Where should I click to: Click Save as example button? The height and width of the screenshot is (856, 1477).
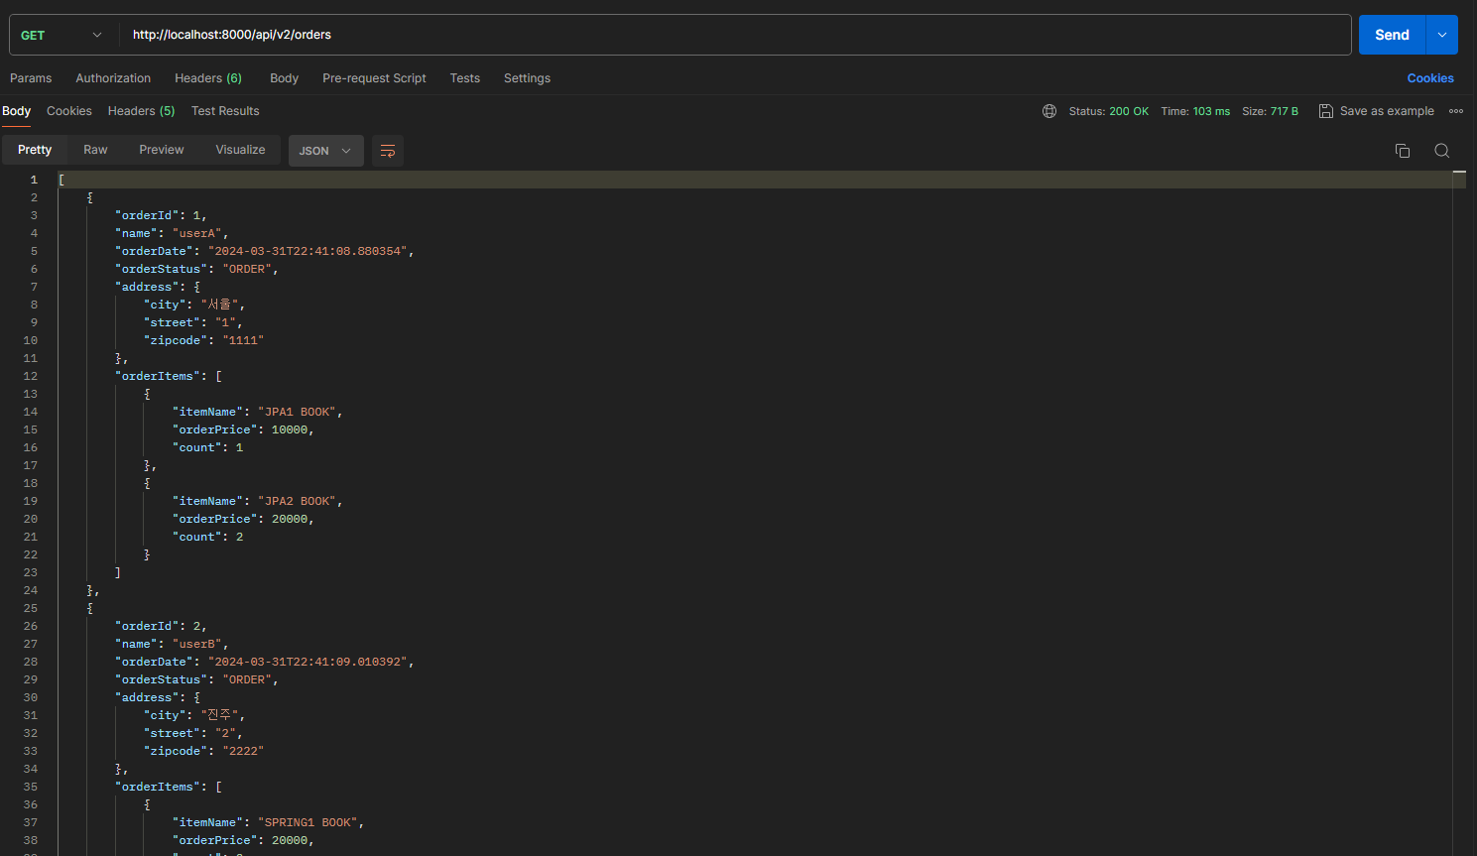click(1376, 111)
